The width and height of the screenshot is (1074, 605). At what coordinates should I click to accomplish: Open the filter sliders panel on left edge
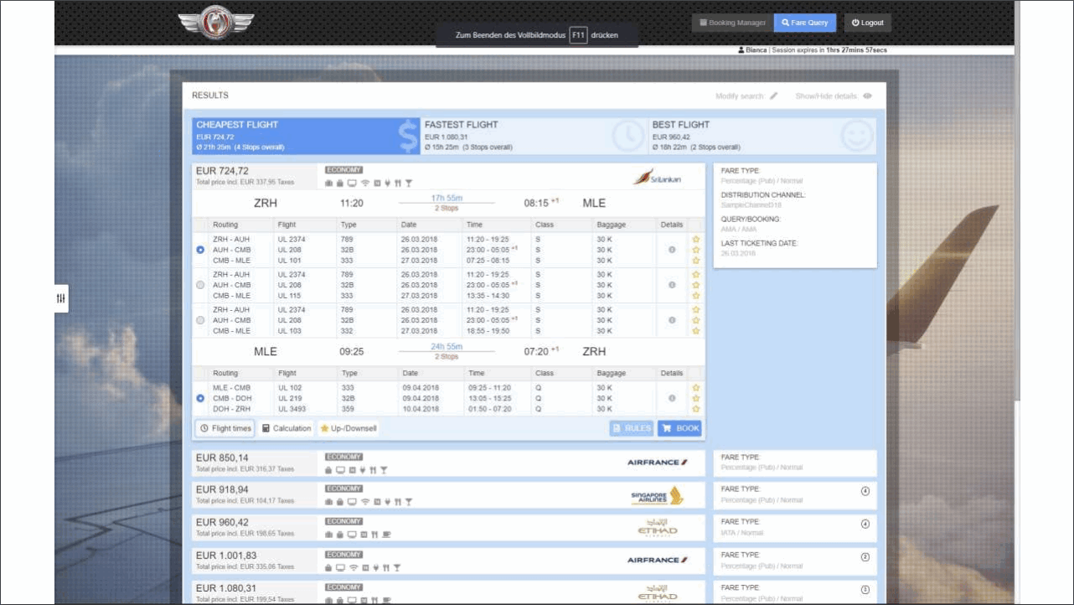pos(60,298)
